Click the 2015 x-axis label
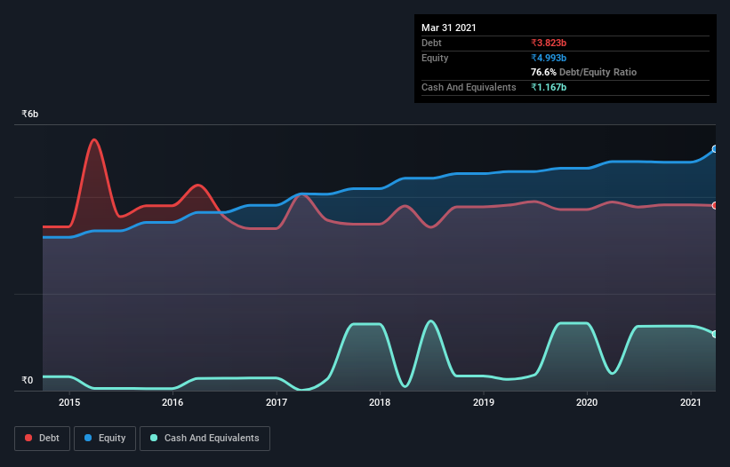This screenshot has width=730, height=467. pyautogui.click(x=69, y=402)
